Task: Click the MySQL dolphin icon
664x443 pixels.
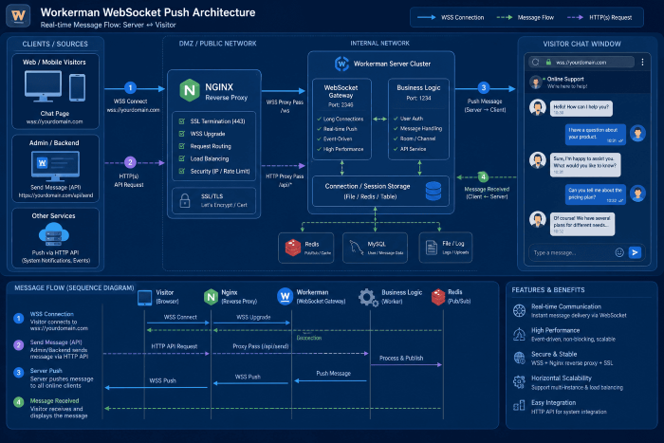Action: [357, 248]
